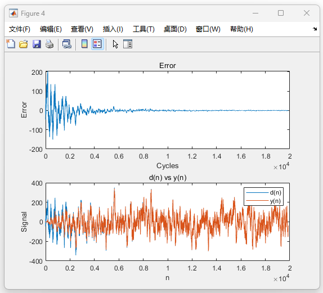Image resolution: width=323 pixels, height=293 pixels.
Task: Insert colorbar using toolbar icon
Action: pos(84,44)
